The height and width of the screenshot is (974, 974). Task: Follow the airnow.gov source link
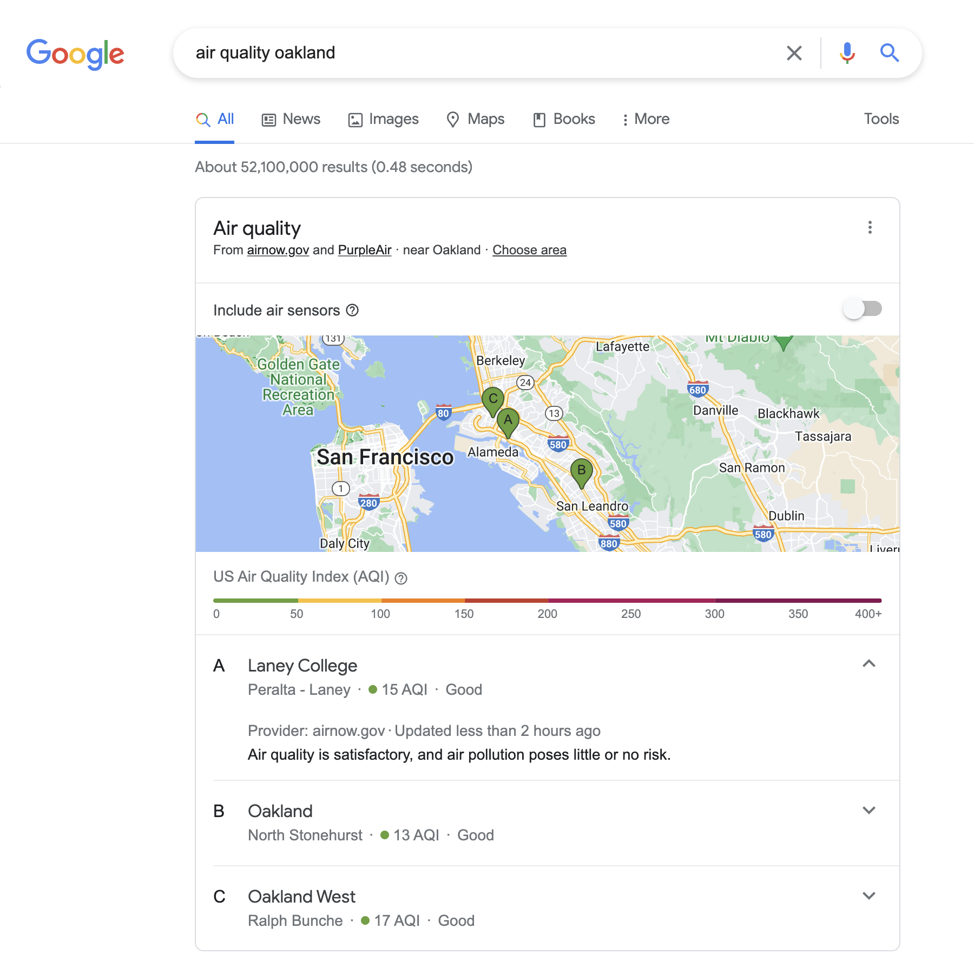coord(278,250)
